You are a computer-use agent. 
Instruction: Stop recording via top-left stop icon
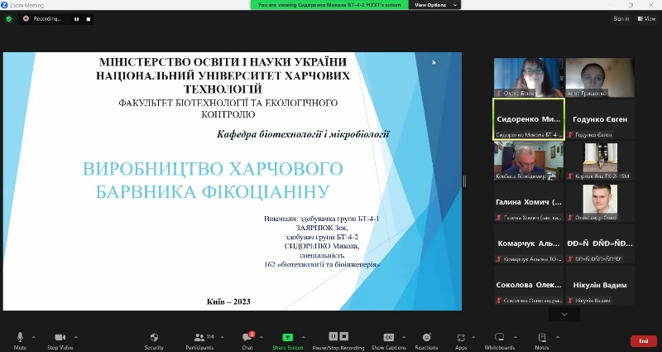coord(89,19)
